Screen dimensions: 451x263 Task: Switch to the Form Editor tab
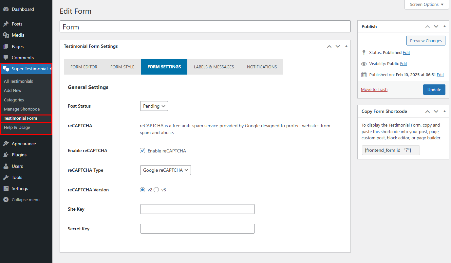click(x=84, y=67)
